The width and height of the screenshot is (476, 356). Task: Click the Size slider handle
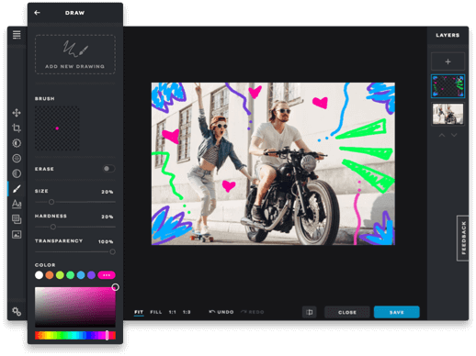click(51, 202)
